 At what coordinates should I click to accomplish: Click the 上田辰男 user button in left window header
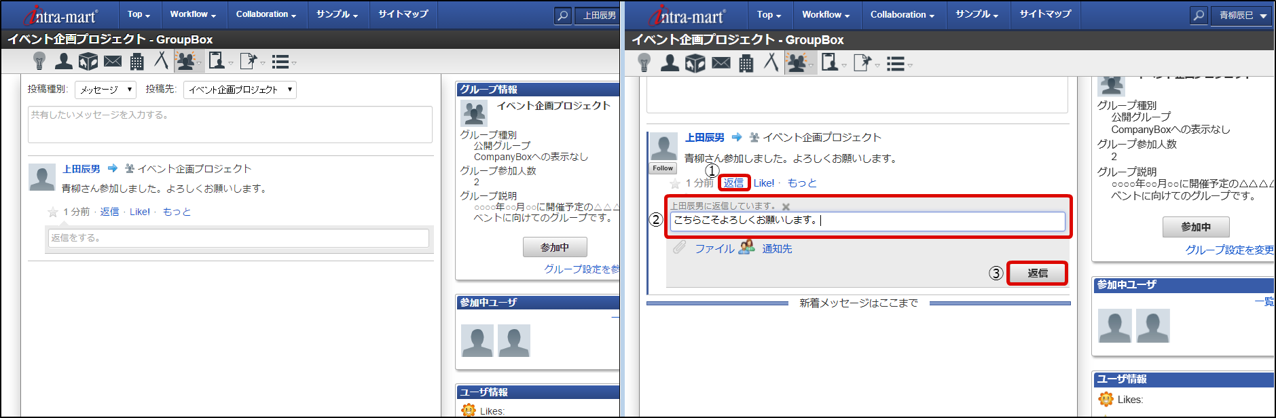[598, 15]
